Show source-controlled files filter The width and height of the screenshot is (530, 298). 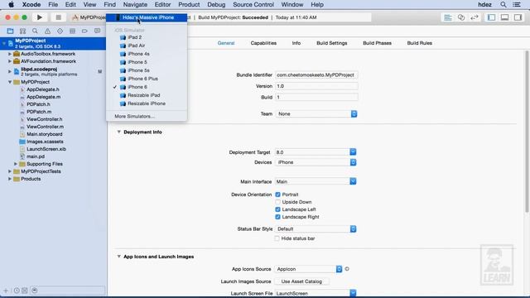click(25, 291)
